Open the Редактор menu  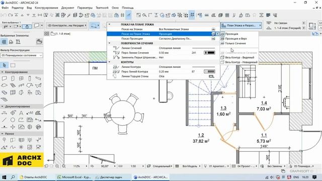click(x=18, y=8)
